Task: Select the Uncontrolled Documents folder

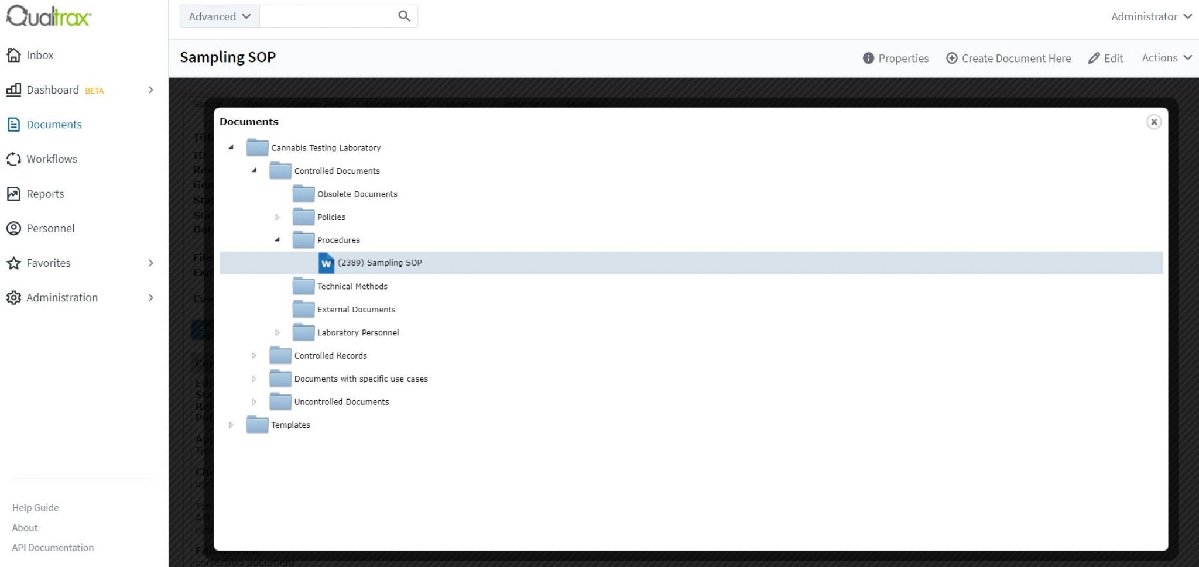Action: pyautogui.click(x=341, y=401)
